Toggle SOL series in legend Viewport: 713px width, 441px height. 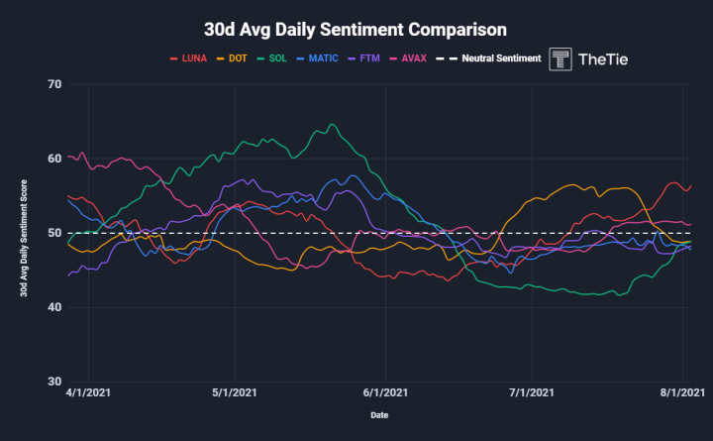[272, 58]
